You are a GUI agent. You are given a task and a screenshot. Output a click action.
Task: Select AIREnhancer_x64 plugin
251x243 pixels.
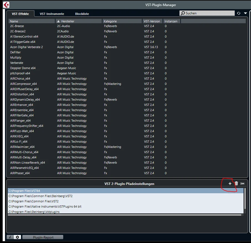pyautogui.click(x=127, y=105)
